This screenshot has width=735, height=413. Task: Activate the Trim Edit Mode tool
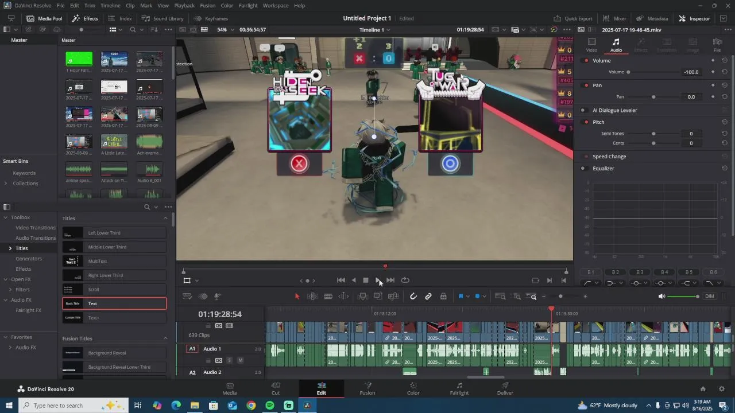click(x=313, y=297)
